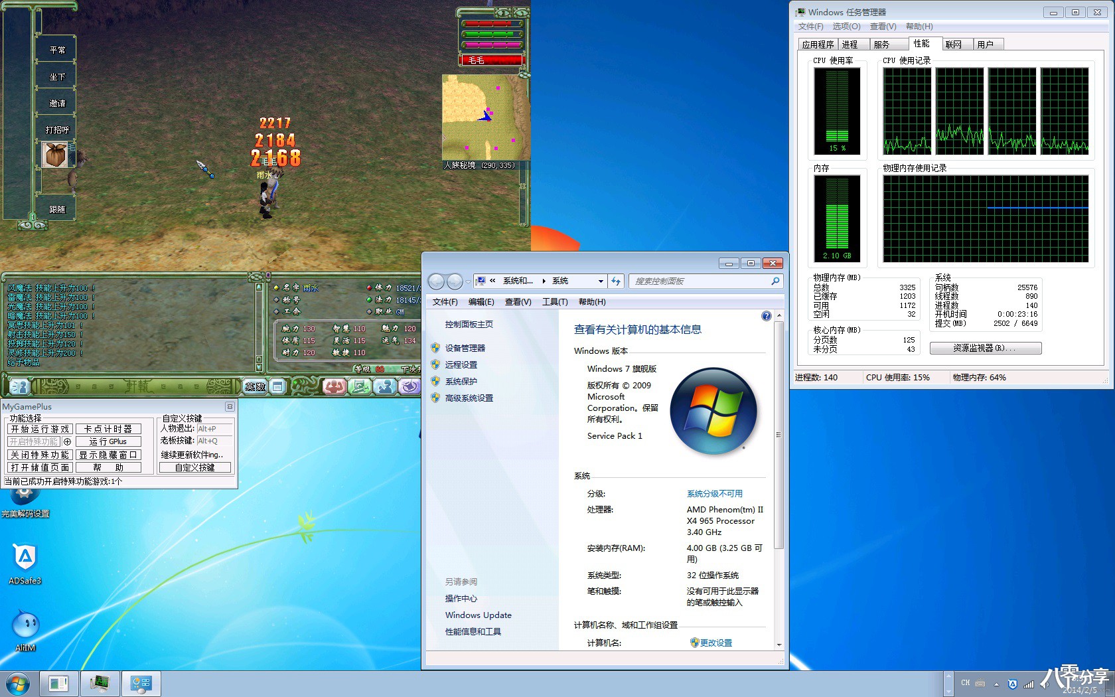Click the 系统分级不可用 link
Viewport: 1115px width, 697px height.
715,494
